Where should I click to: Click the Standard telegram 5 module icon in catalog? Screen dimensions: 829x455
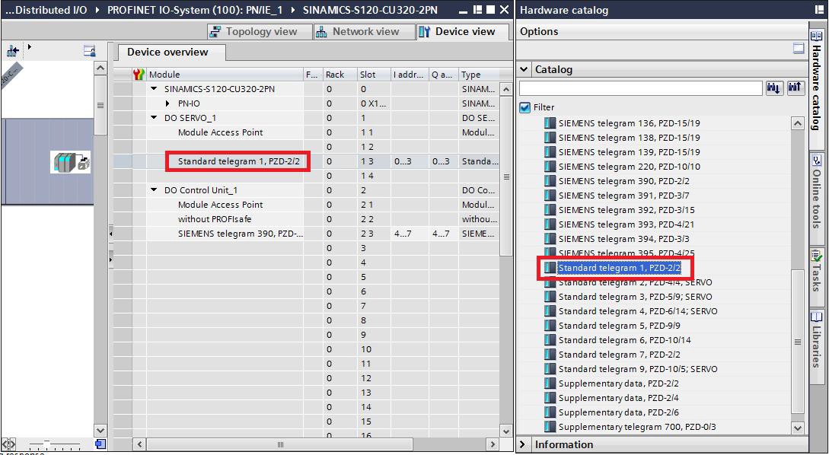[550, 326]
